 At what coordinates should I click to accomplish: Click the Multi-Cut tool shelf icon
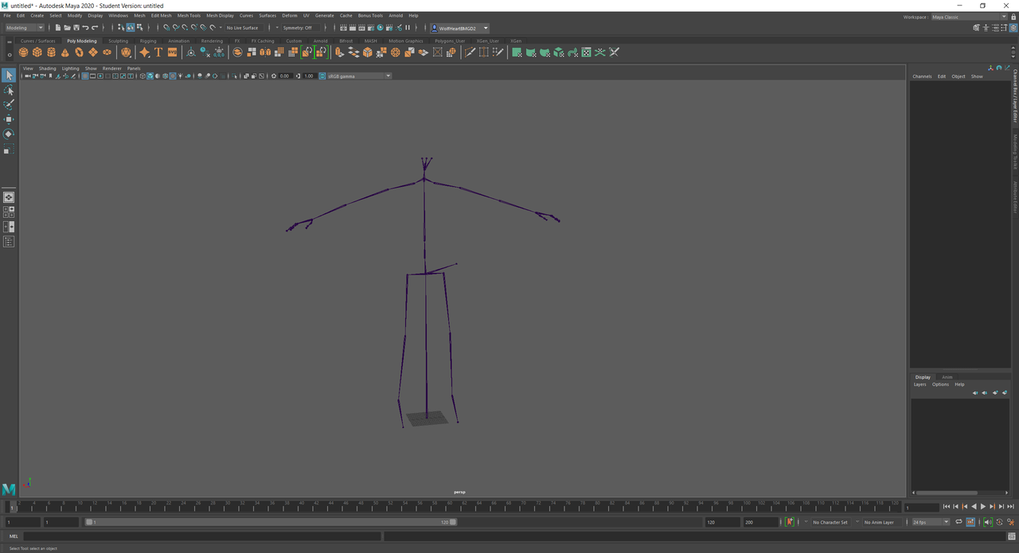[470, 53]
